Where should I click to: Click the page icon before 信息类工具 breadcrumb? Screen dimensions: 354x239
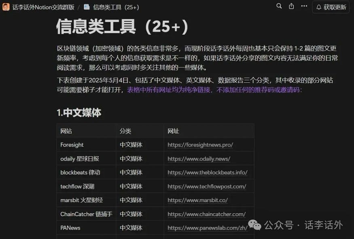[x=87, y=7]
